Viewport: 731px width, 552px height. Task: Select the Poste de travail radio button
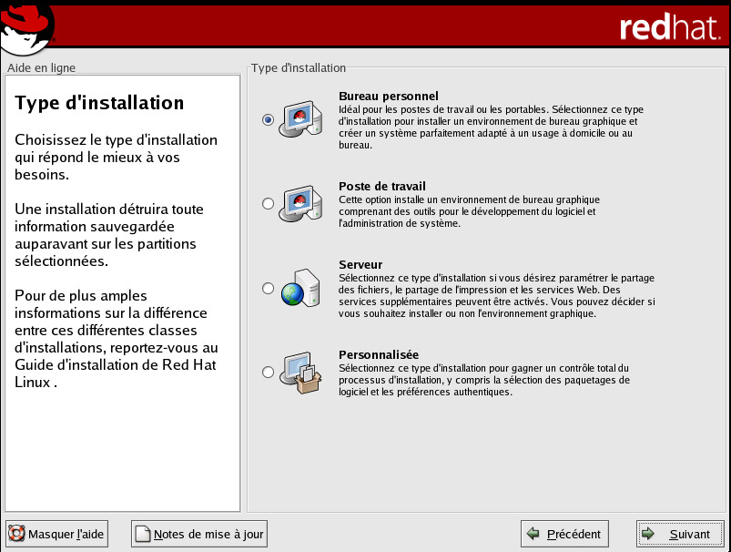[268, 204]
